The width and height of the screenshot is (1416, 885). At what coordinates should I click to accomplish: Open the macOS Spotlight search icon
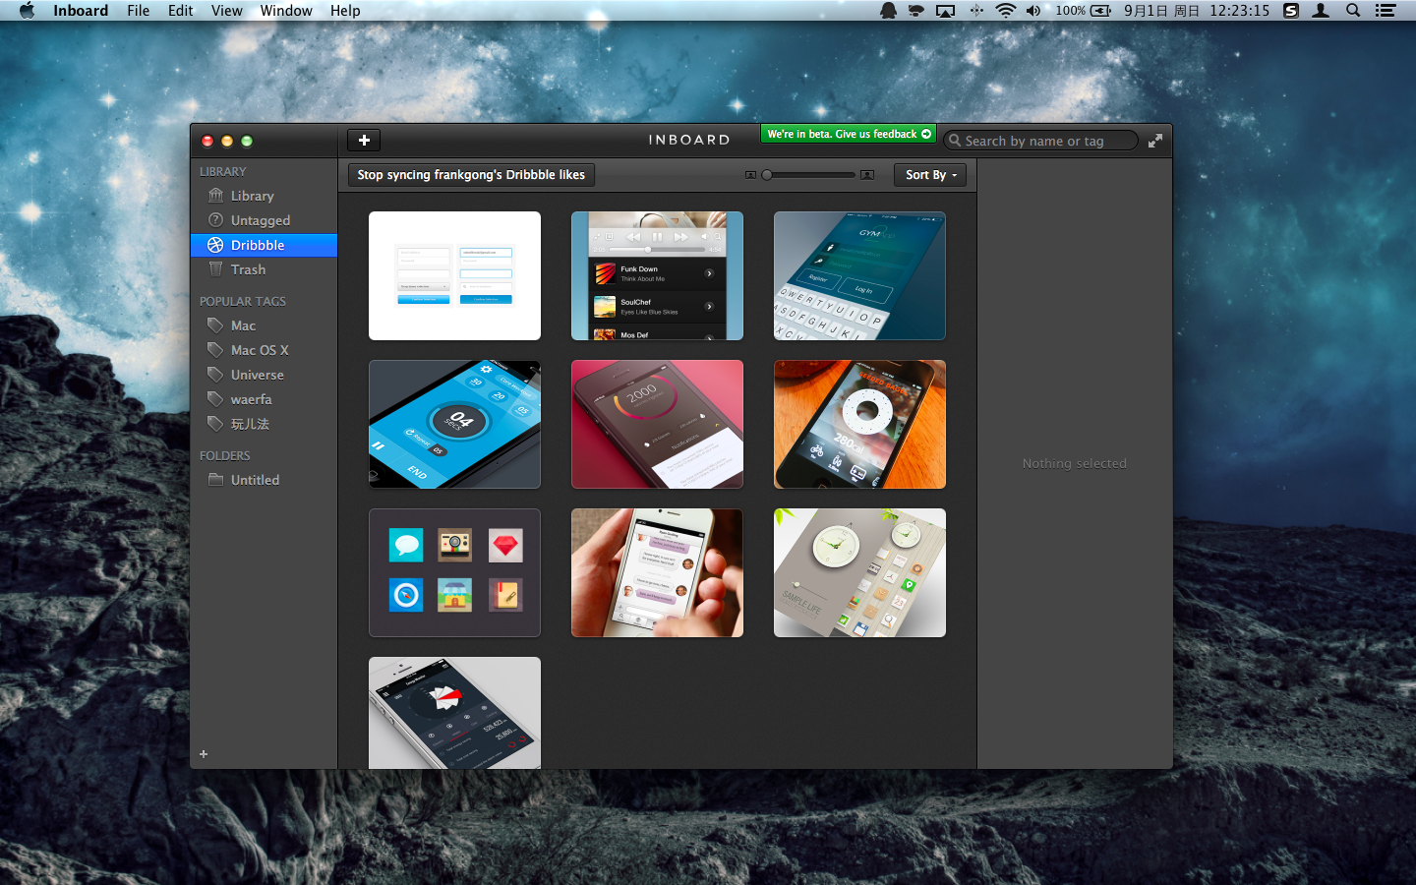pos(1353,11)
